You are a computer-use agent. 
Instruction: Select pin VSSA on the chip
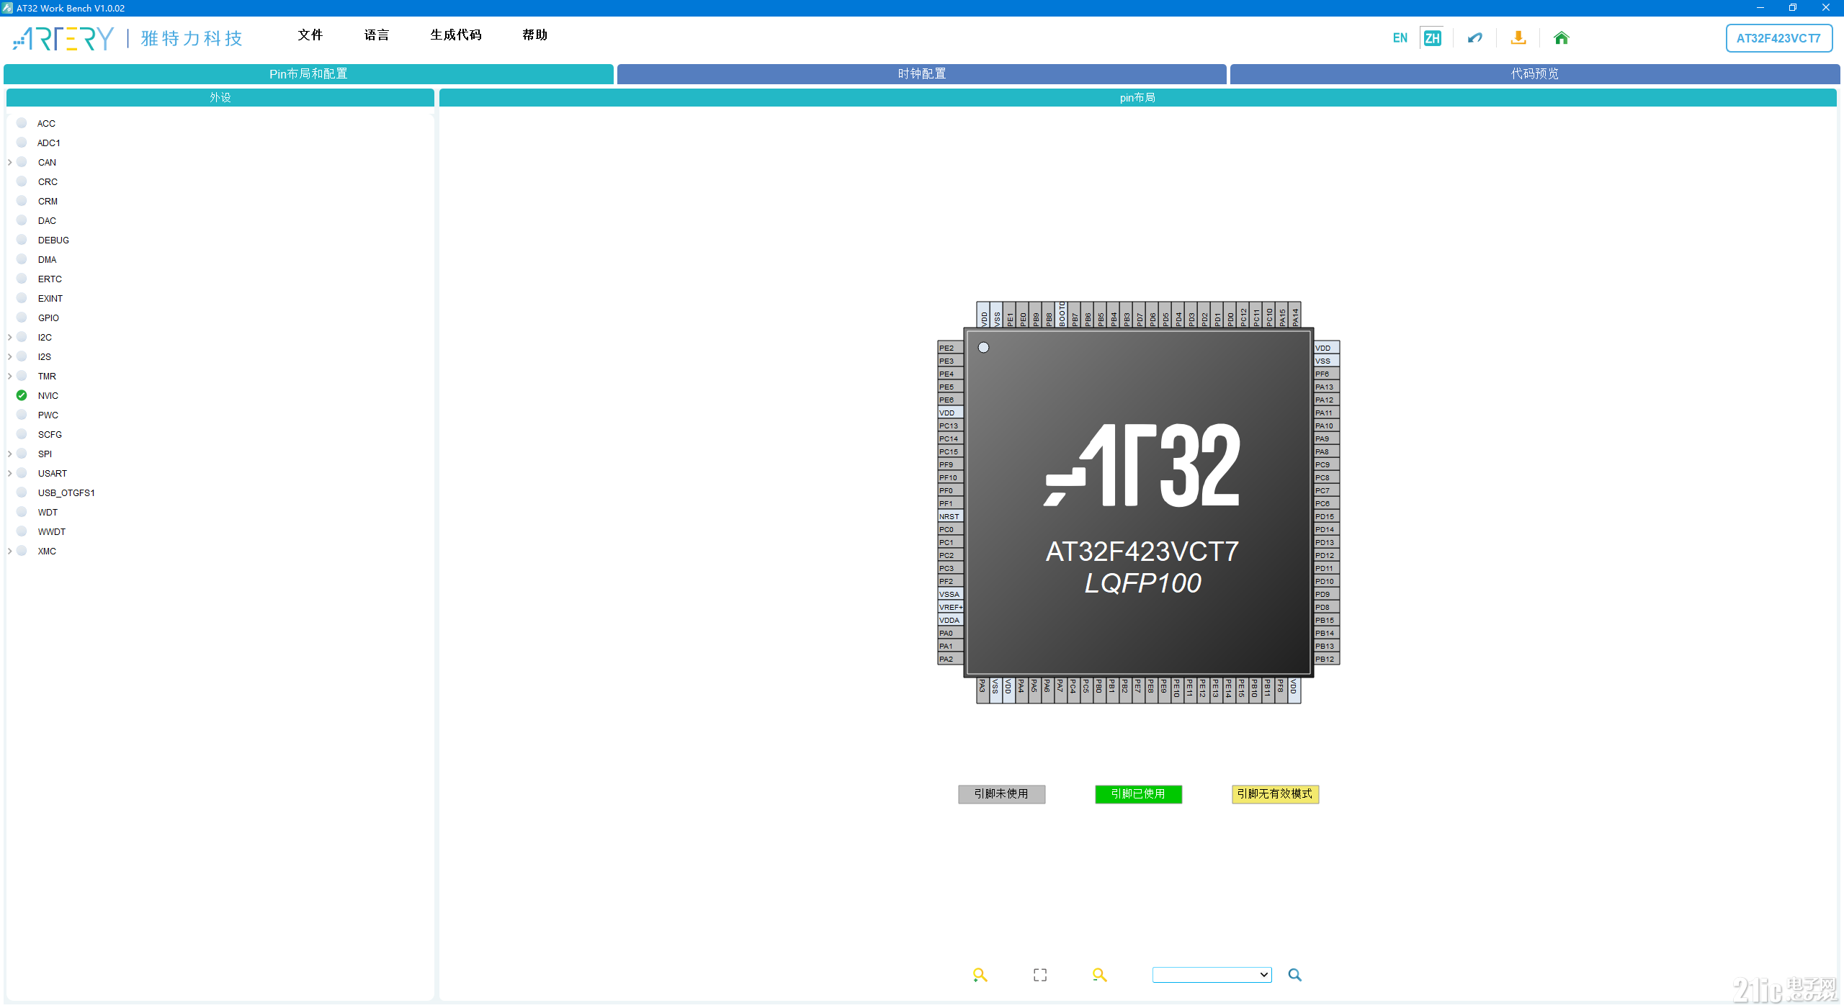pos(950,594)
